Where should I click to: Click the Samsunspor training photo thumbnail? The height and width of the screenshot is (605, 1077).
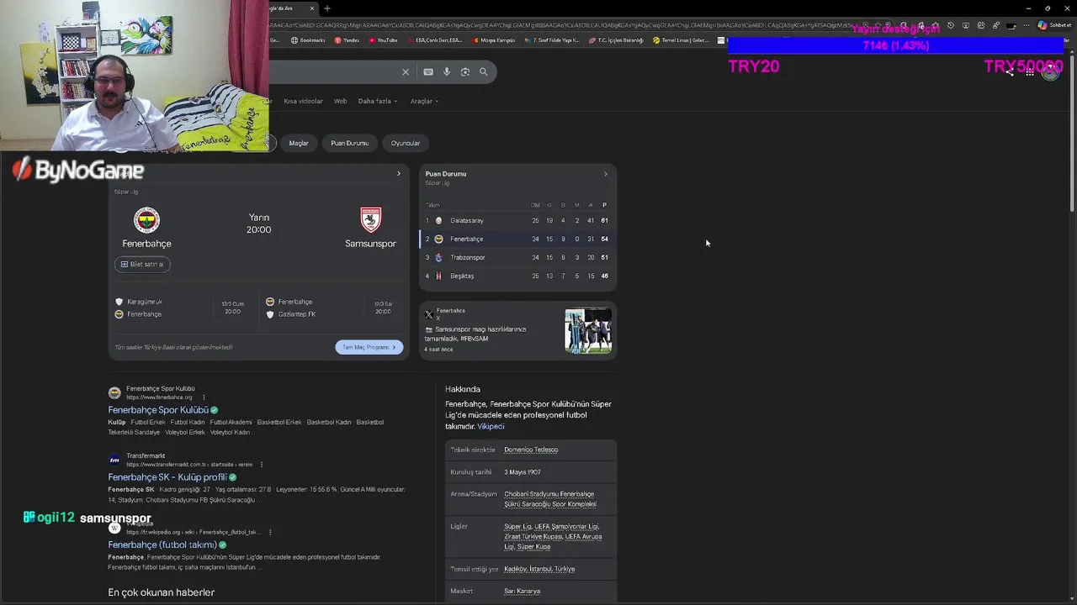point(588,331)
